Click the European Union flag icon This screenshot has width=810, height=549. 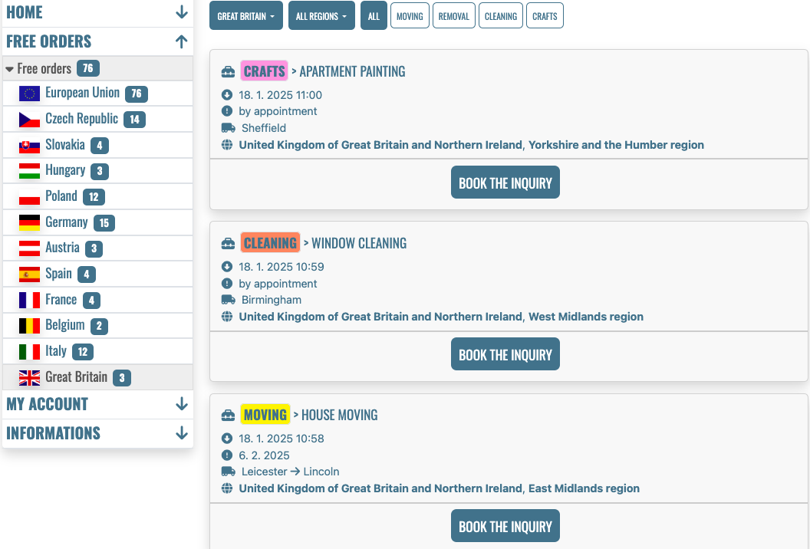29,94
